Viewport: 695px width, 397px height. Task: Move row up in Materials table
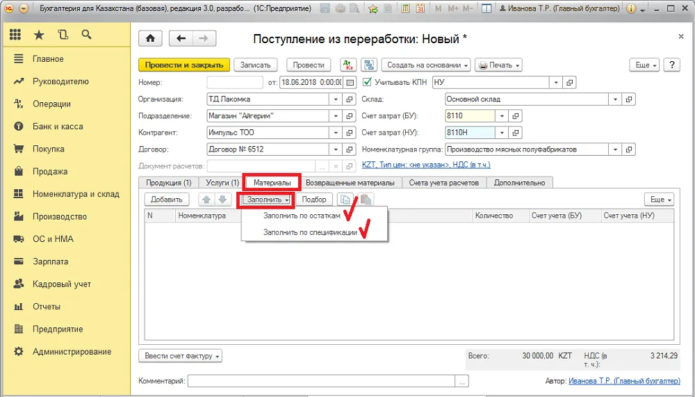[x=206, y=200]
